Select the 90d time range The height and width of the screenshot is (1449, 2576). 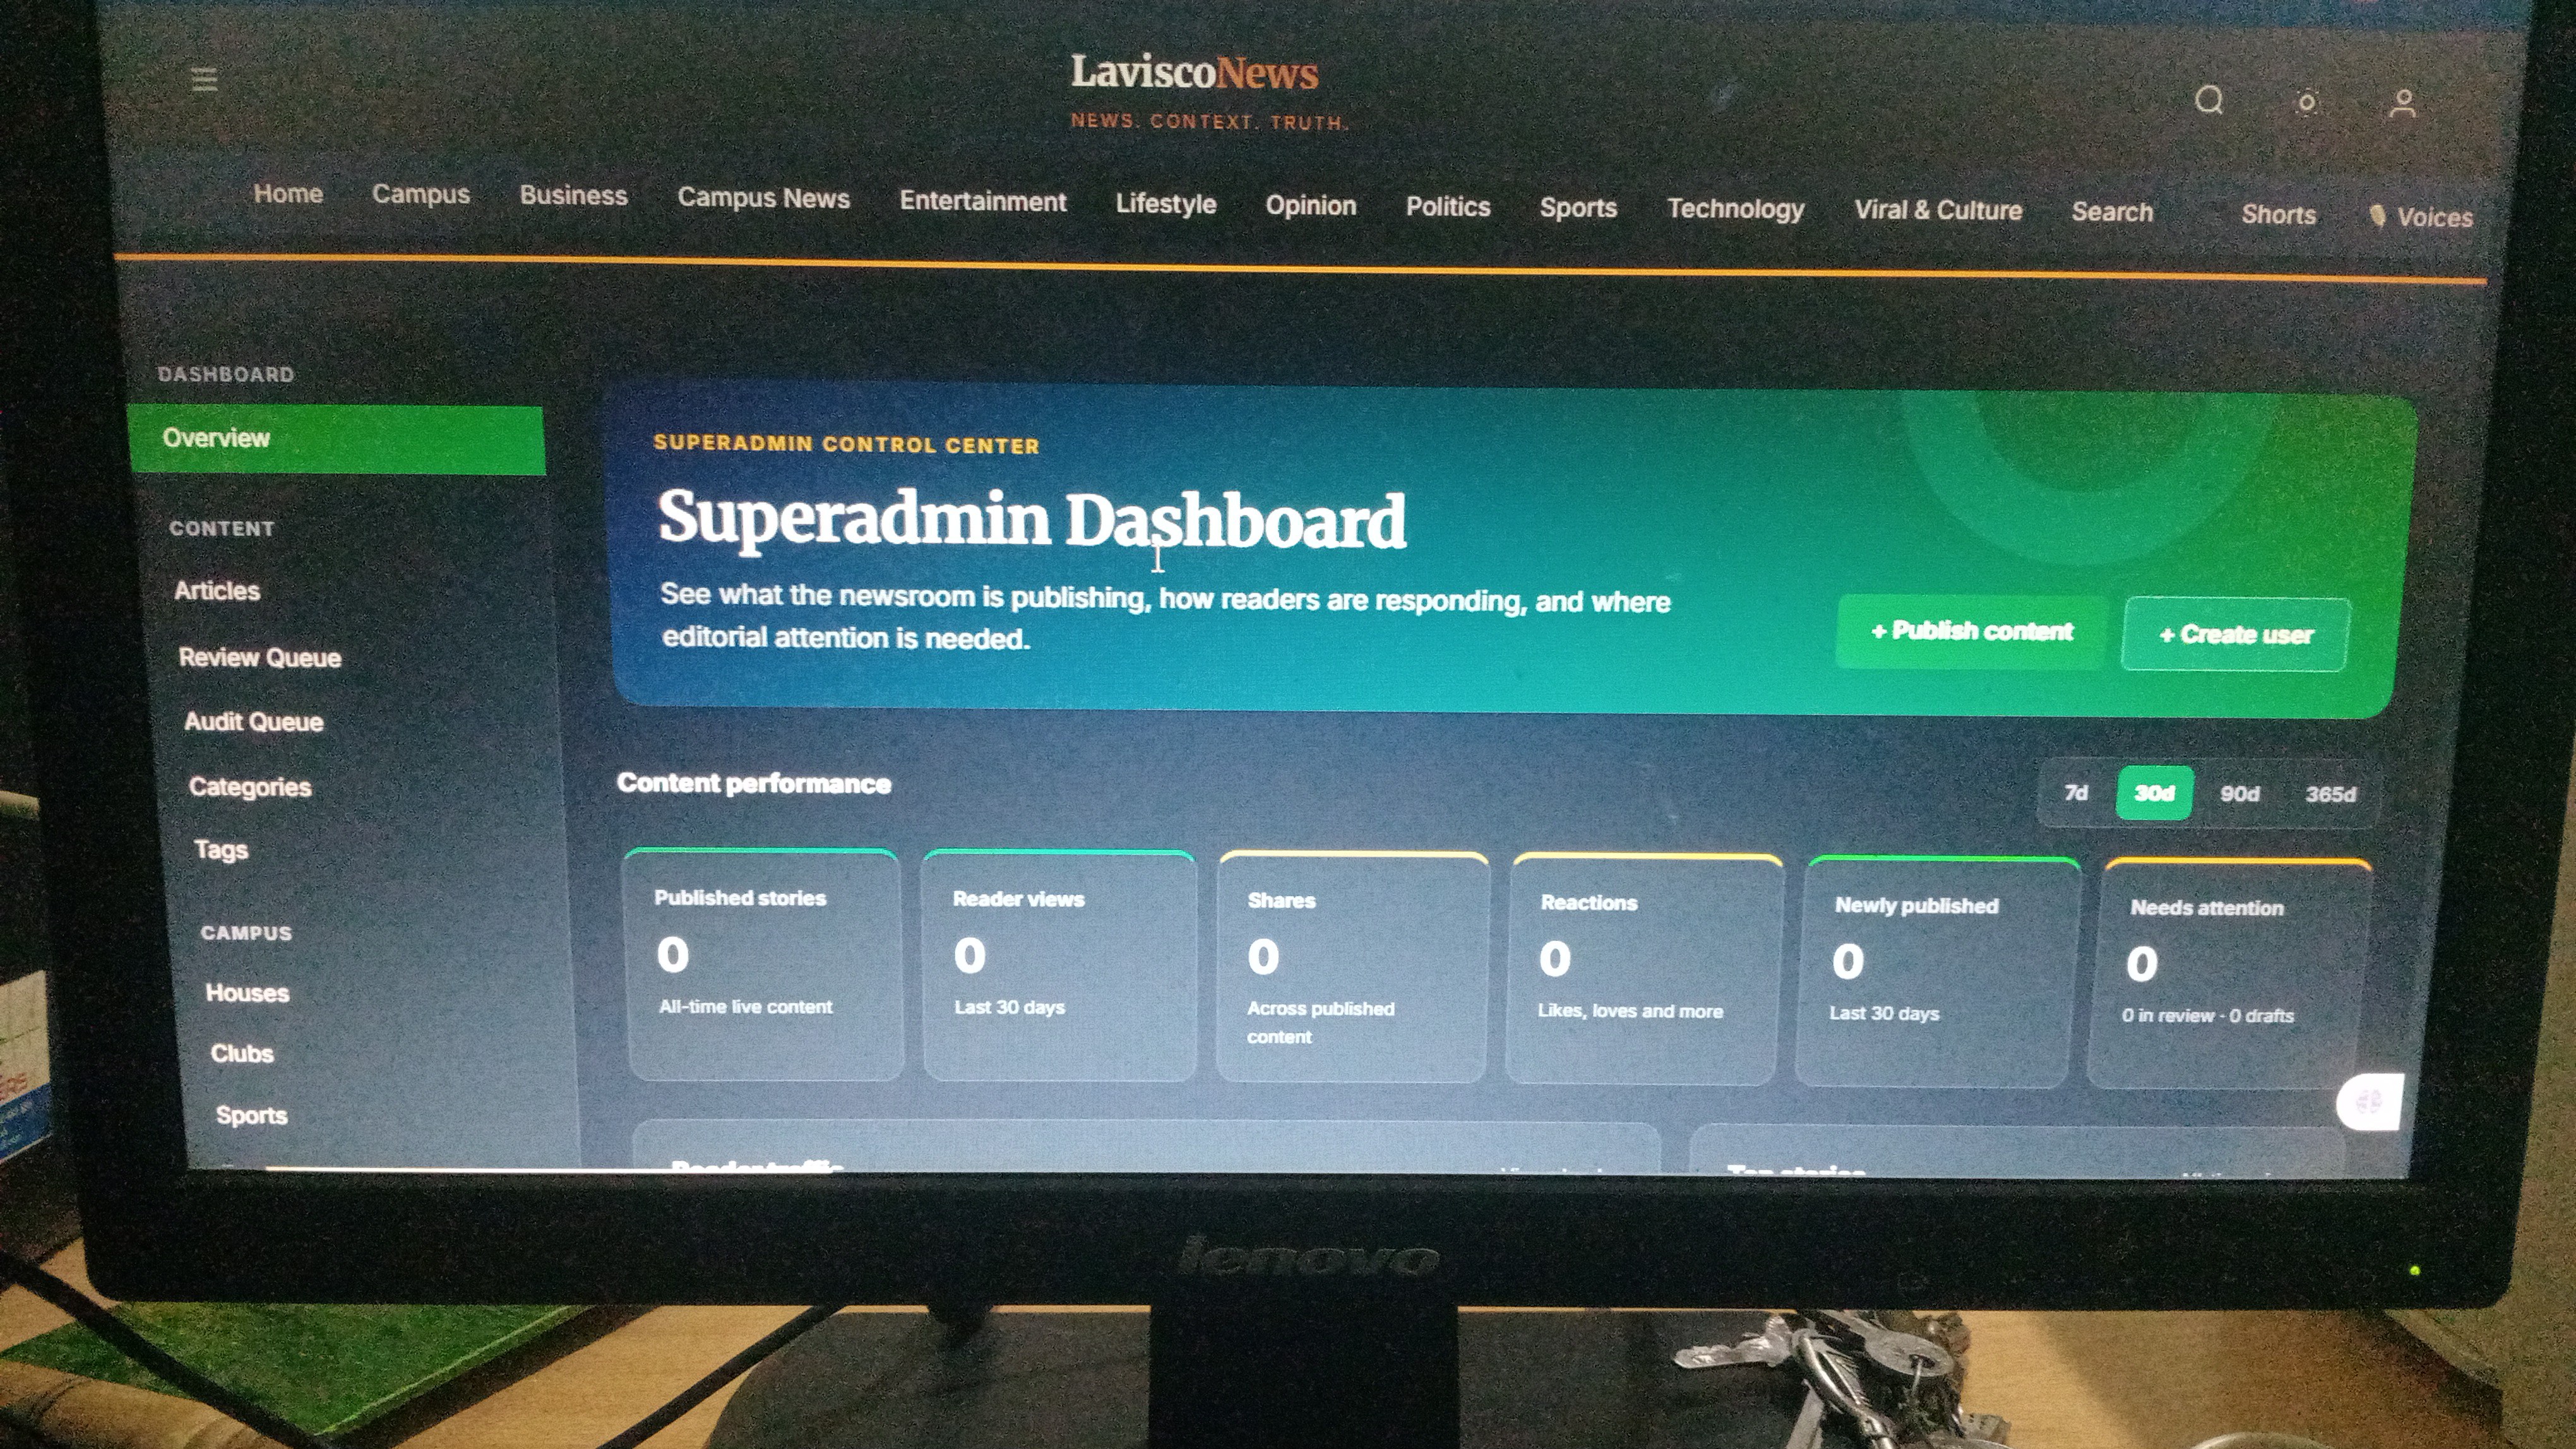click(x=2240, y=795)
